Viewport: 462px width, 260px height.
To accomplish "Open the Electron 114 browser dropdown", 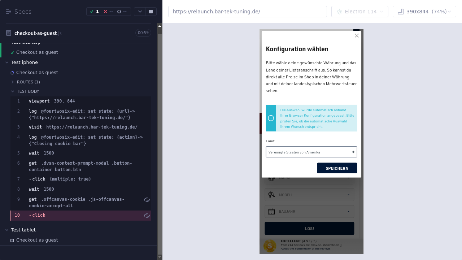I will click(359, 12).
